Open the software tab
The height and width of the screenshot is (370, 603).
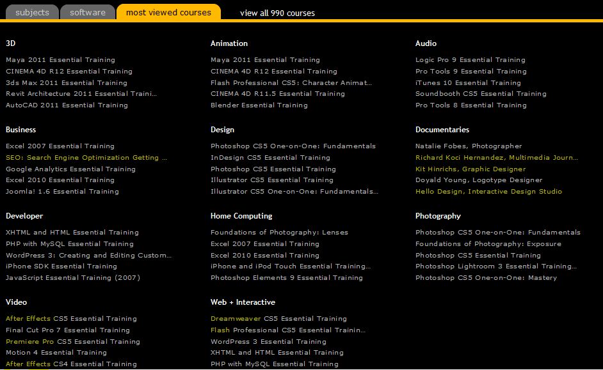click(x=88, y=12)
